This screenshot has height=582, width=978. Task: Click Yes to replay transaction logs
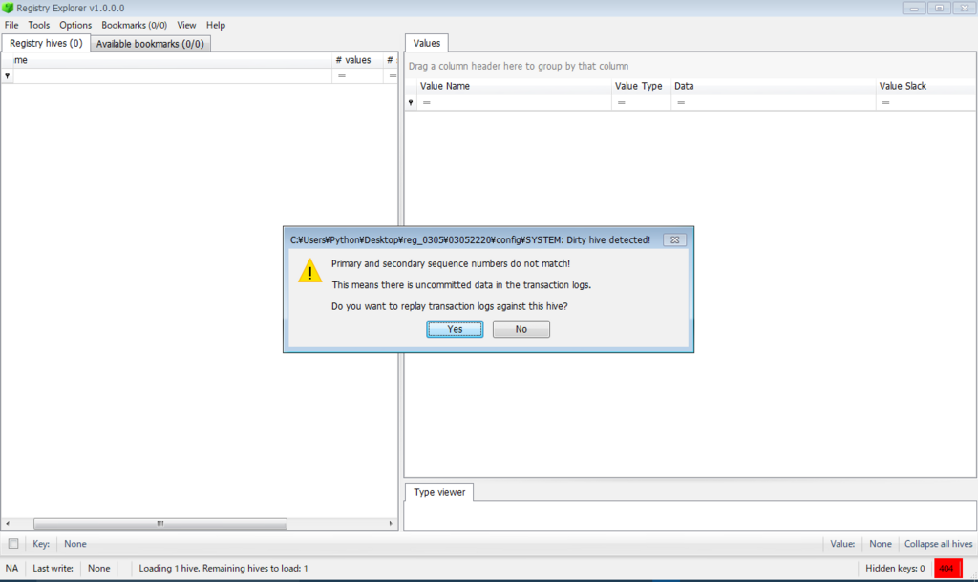click(455, 329)
